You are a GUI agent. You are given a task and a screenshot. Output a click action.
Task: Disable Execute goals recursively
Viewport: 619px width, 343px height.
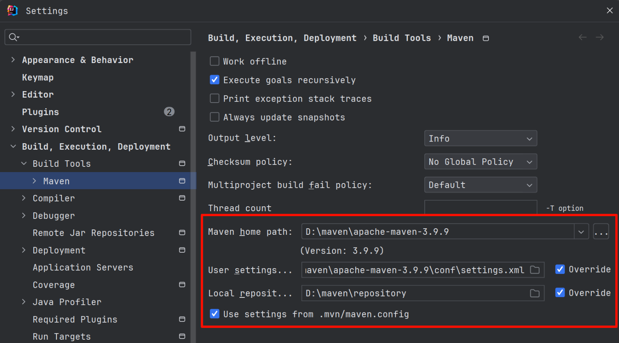[x=215, y=80]
